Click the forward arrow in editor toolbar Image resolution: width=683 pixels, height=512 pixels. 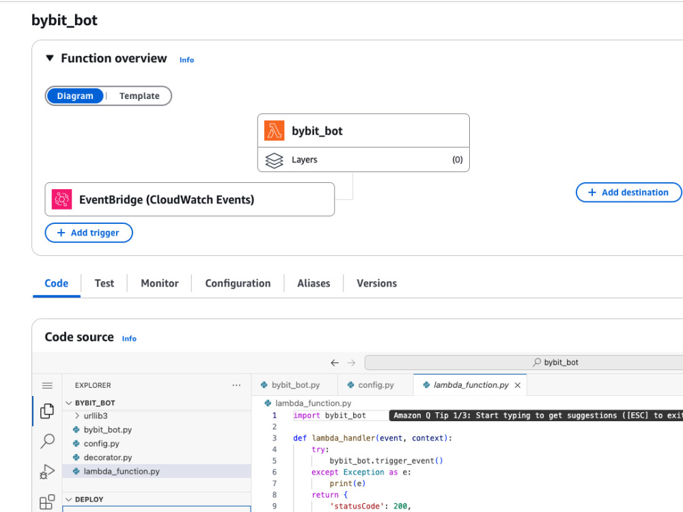[351, 362]
